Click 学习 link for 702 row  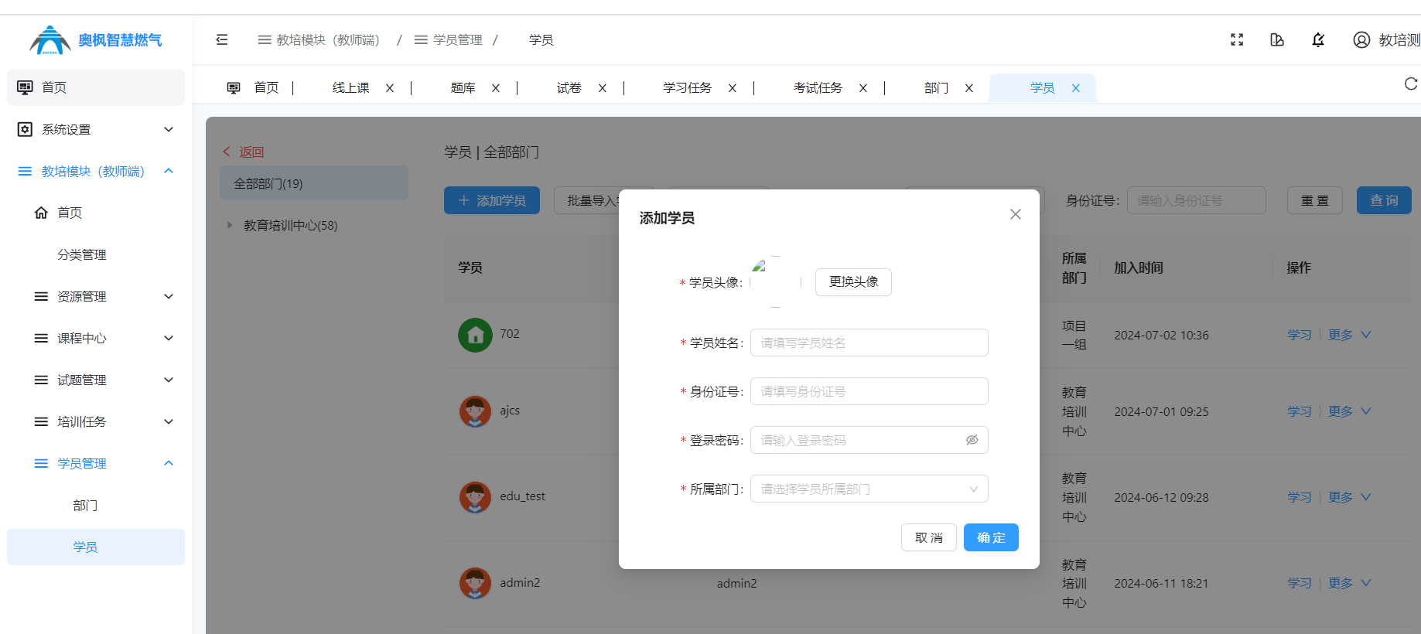[1300, 335]
